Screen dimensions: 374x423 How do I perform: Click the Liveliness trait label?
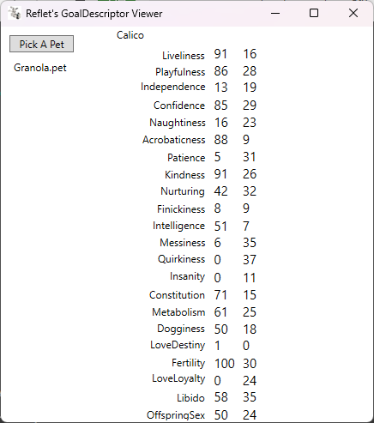184,56
